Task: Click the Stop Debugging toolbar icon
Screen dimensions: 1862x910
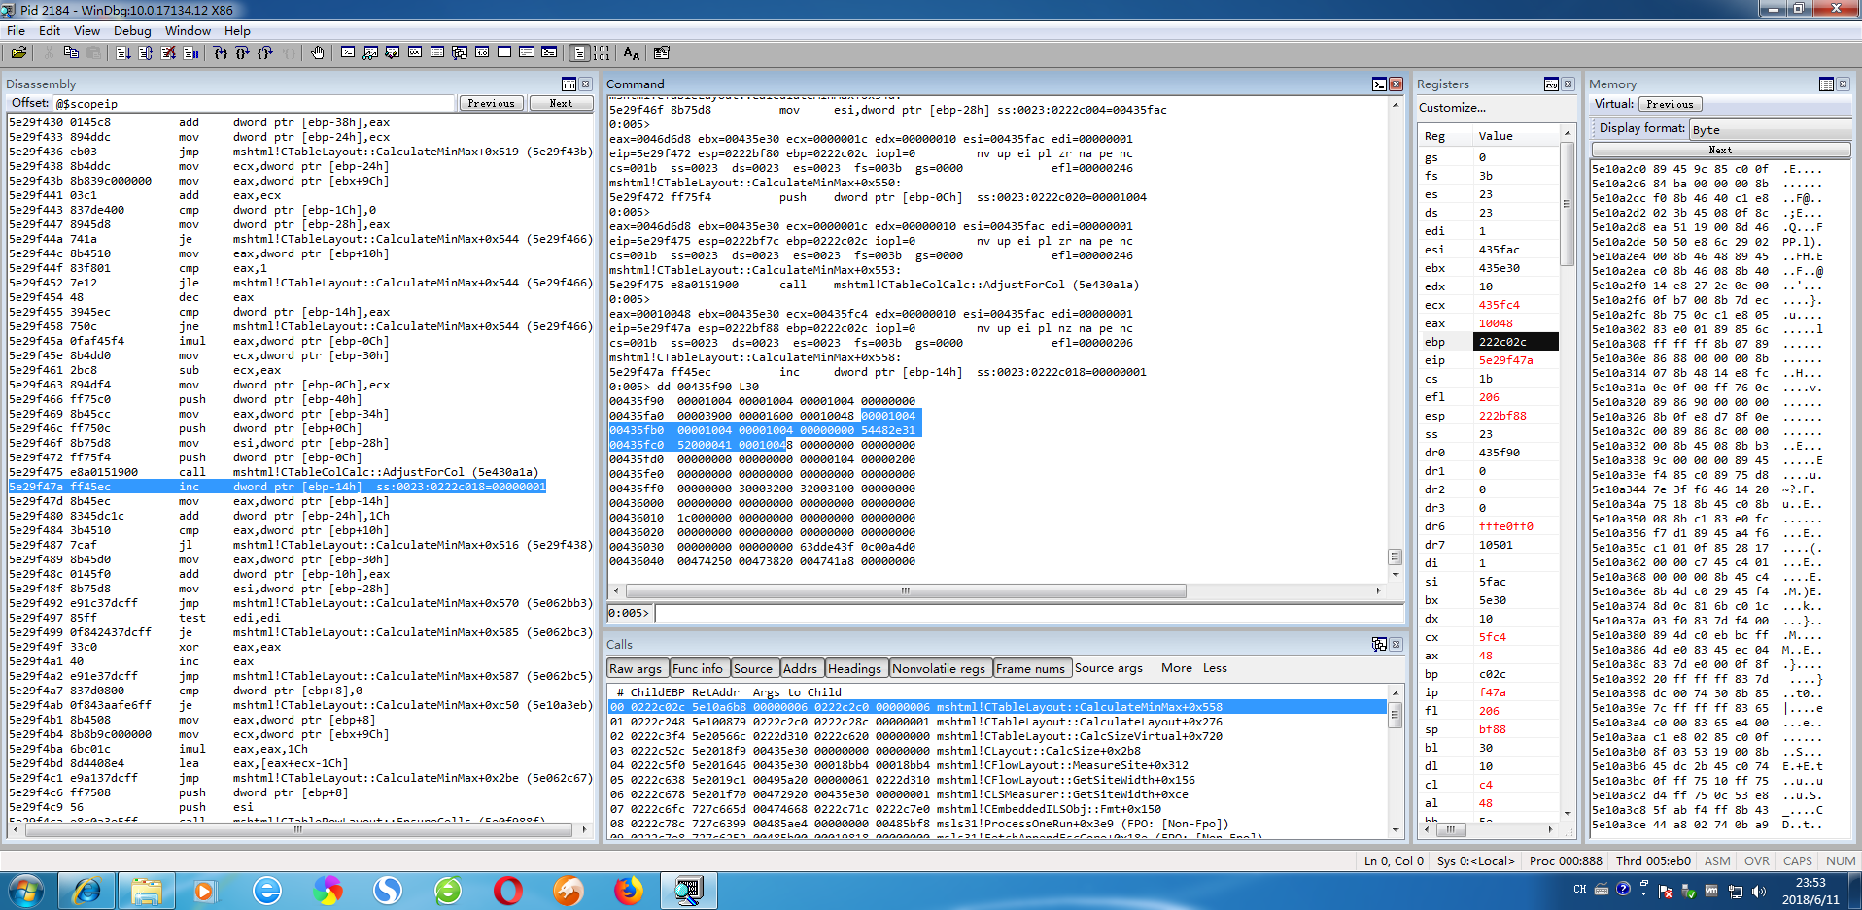Action: [169, 52]
